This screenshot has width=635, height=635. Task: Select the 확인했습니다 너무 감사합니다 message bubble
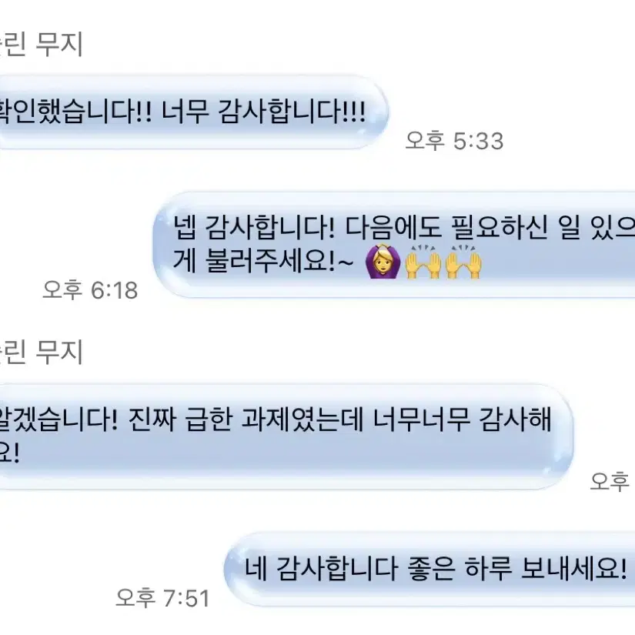click(191, 112)
